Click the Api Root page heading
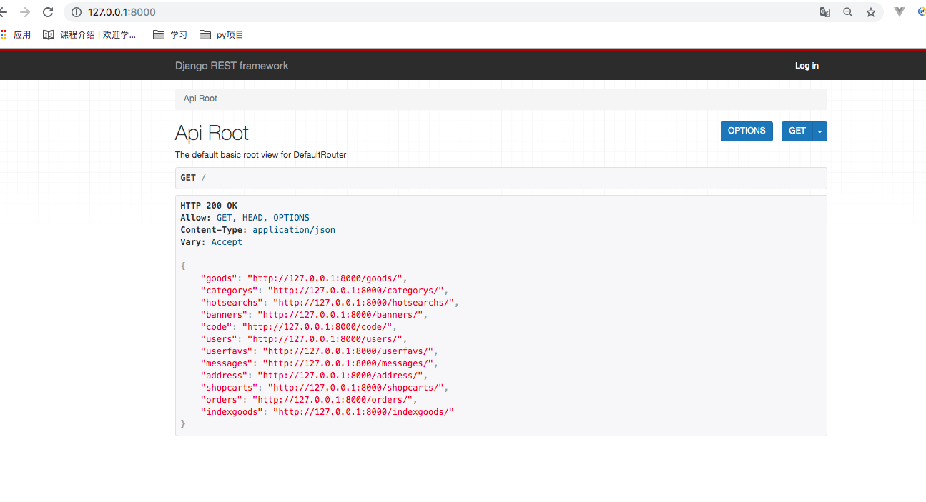Image resolution: width=926 pixels, height=502 pixels. pyautogui.click(x=212, y=133)
